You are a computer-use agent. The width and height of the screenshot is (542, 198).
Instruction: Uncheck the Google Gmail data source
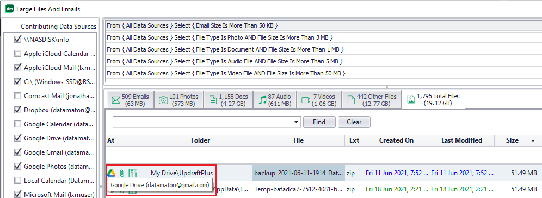point(17,152)
